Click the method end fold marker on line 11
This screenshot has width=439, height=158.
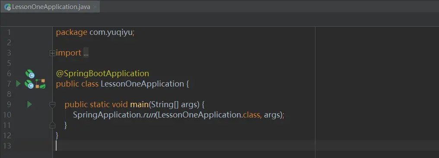click(52, 125)
